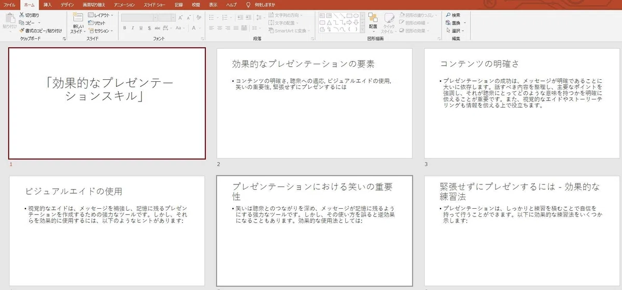
Task: Increase font size with the larger A button
Action: pyautogui.click(x=180, y=17)
